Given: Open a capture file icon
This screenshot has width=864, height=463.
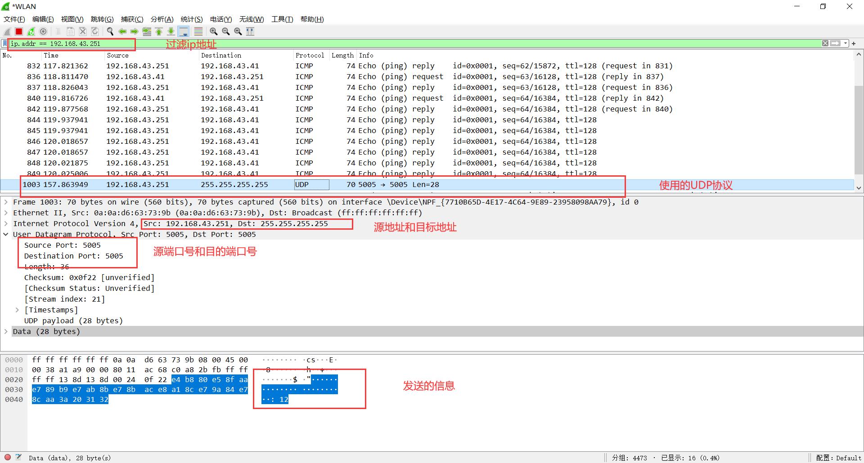Looking at the screenshot, I should click(58, 31).
